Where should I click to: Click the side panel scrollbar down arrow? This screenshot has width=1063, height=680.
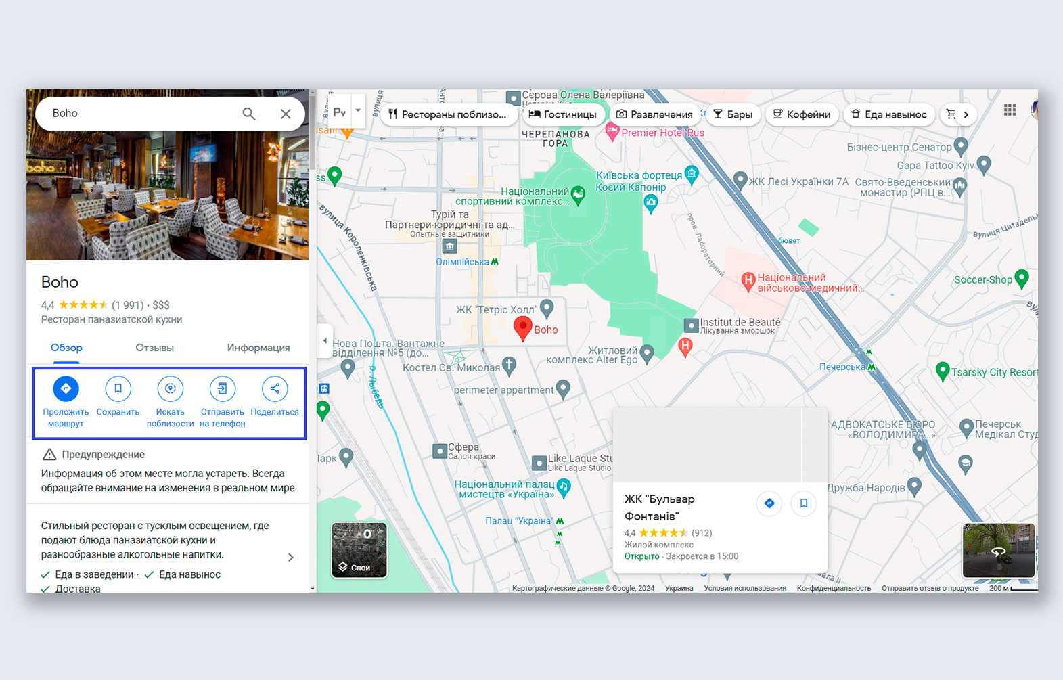[x=313, y=589]
